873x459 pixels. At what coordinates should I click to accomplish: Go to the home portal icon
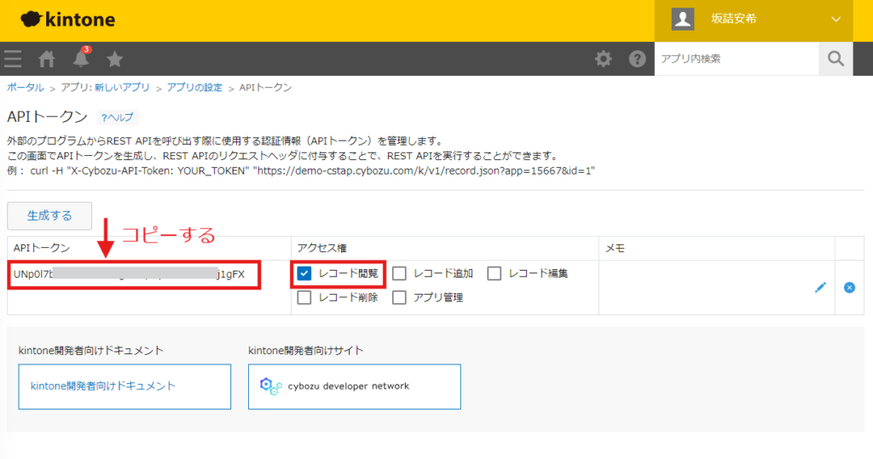click(x=47, y=59)
